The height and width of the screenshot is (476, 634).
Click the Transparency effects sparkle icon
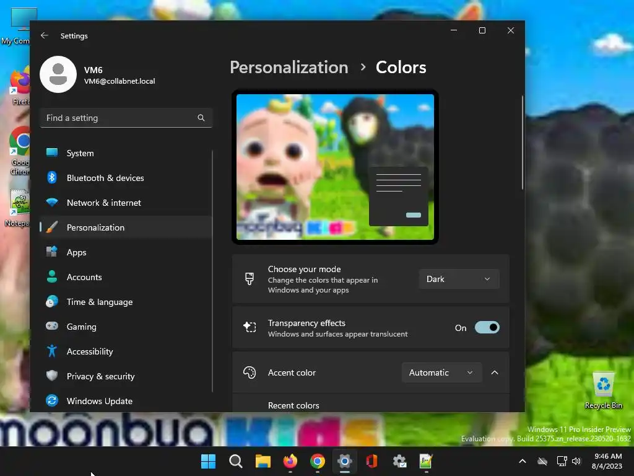point(250,327)
